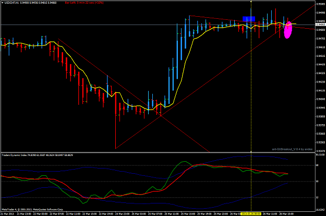Image resolution: width=326 pixels, height=216 pixels.
Task: Select the USDCHF,H1 chart title text
Action: coord(12,3)
